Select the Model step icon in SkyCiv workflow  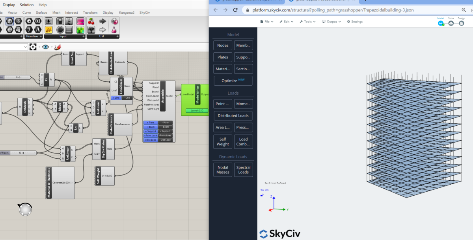point(441,23)
